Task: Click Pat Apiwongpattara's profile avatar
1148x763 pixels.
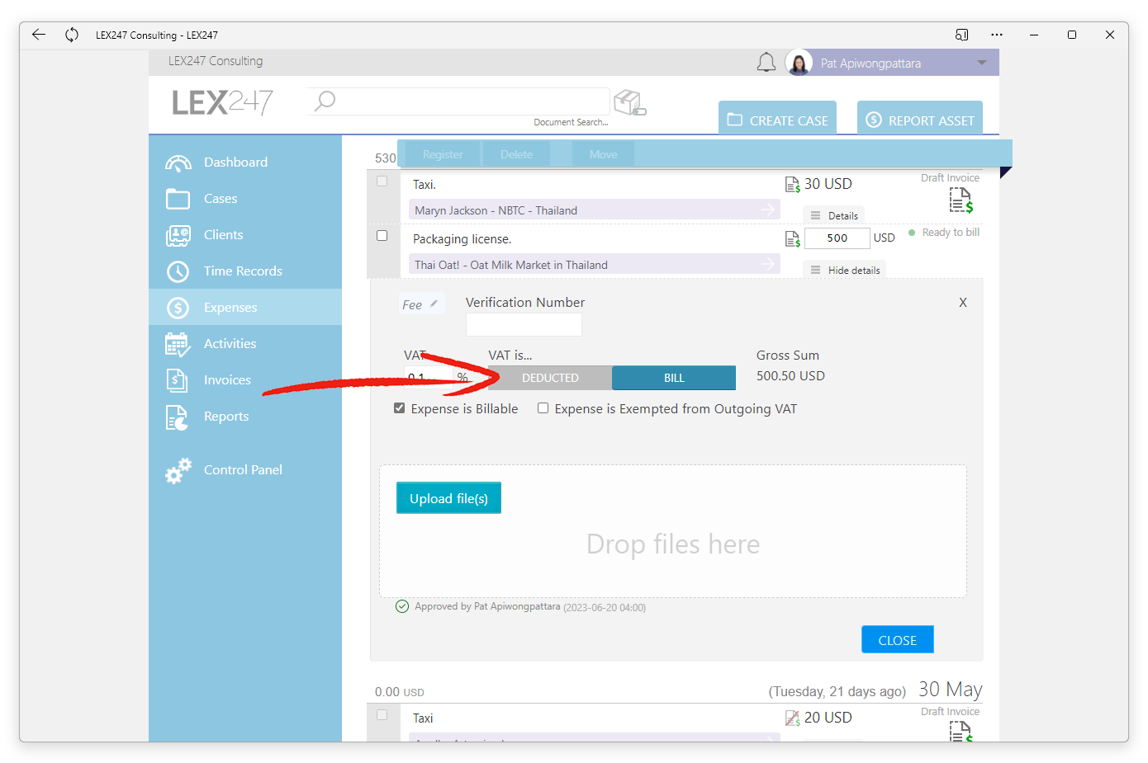Action: pyautogui.click(x=799, y=63)
